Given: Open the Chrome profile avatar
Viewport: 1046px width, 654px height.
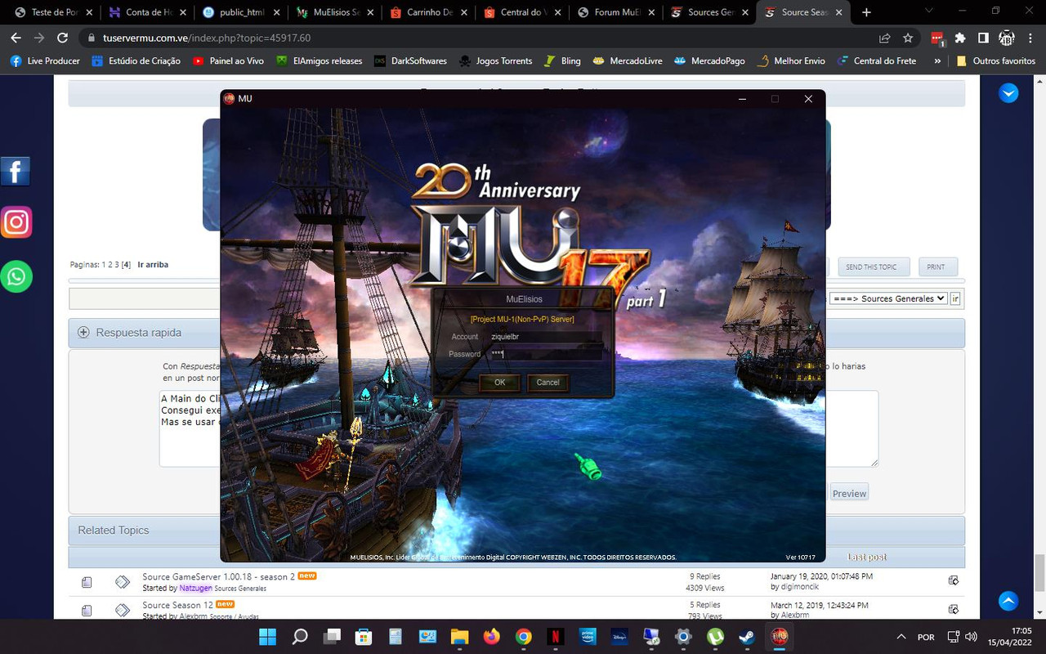Looking at the screenshot, I should (x=1007, y=38).
